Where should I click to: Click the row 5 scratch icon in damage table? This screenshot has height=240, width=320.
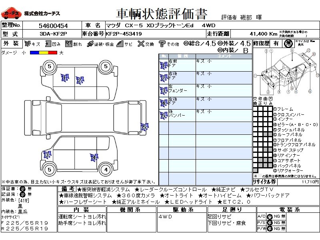[x=164, y=116]
